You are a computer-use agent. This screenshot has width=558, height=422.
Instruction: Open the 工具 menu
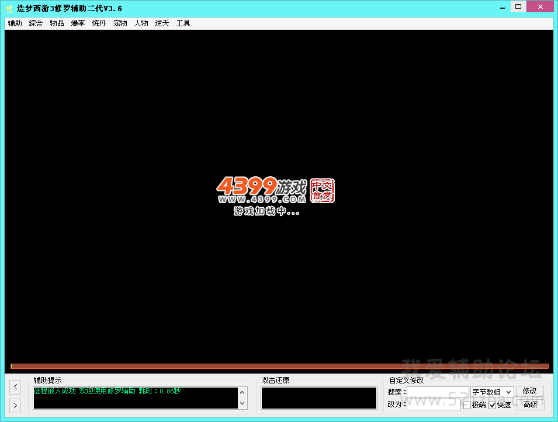183,23
